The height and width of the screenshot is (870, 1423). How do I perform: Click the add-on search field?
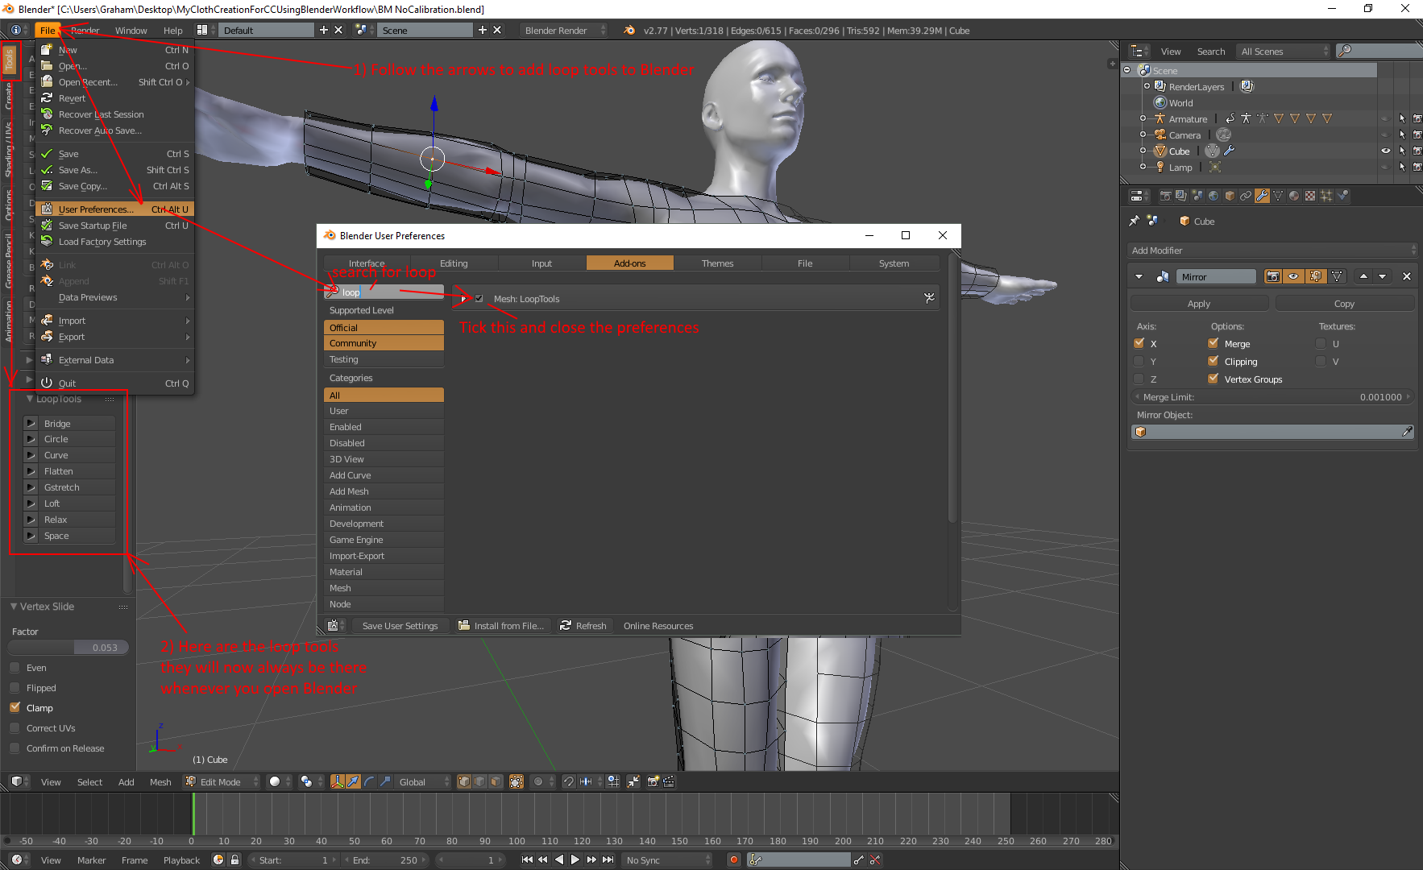tap(384, 292)
